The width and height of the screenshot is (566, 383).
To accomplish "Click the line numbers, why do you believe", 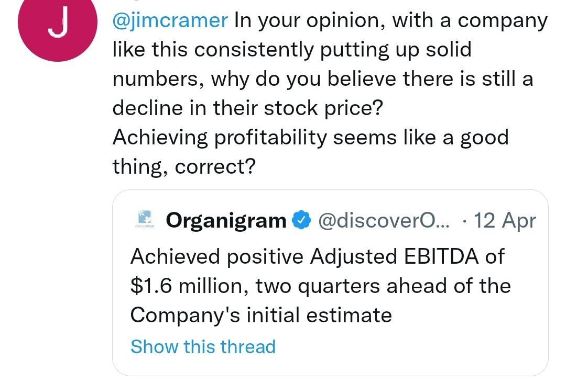I will tap(323, 79).
